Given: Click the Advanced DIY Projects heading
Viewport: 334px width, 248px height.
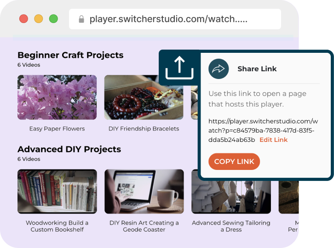Looking at the screenshot, I should click(x=69, y=149).
